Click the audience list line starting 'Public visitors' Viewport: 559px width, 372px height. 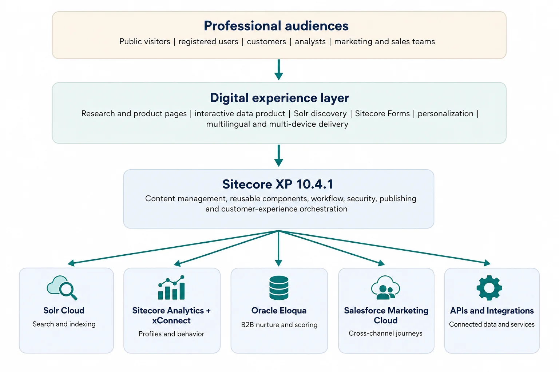[x=277, y=41]
